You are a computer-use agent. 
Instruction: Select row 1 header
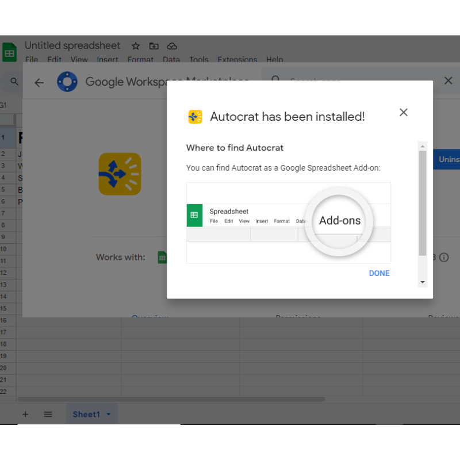tap(7, 137)
